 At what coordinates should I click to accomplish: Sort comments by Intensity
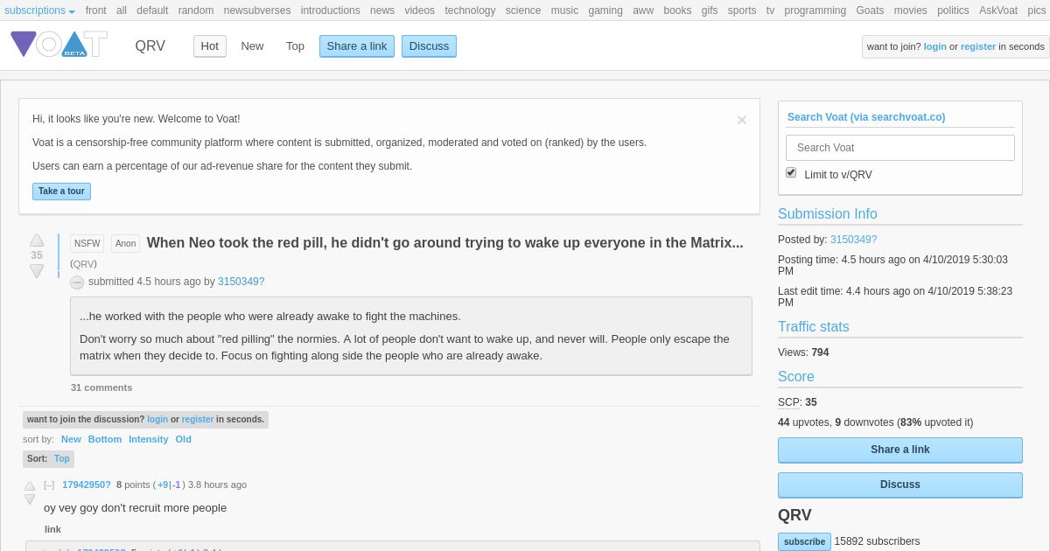[x=149, y=439]
